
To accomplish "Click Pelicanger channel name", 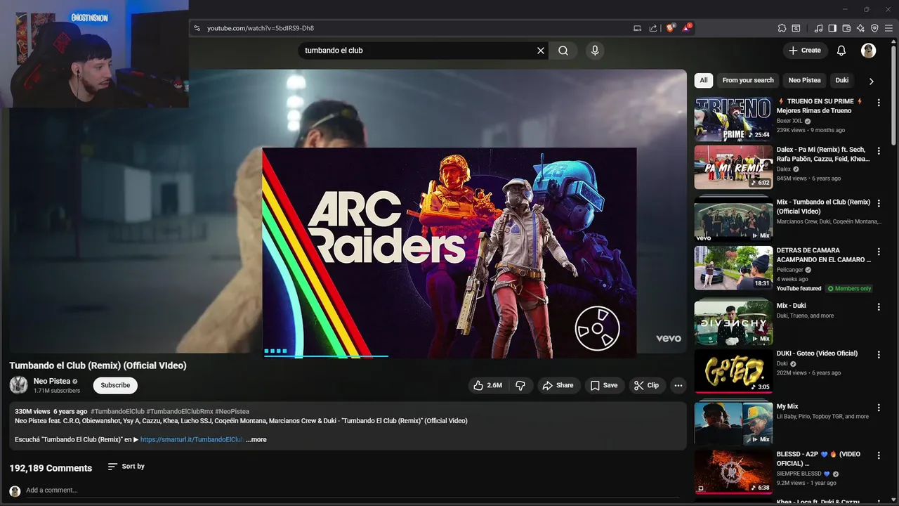I will tap(791, 270).
